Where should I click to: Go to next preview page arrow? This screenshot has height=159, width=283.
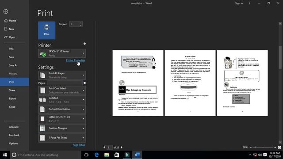pyautogui.click(x=122, y=147)
